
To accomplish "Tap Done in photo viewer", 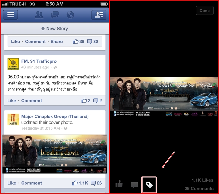I will [x=205, y=11].
